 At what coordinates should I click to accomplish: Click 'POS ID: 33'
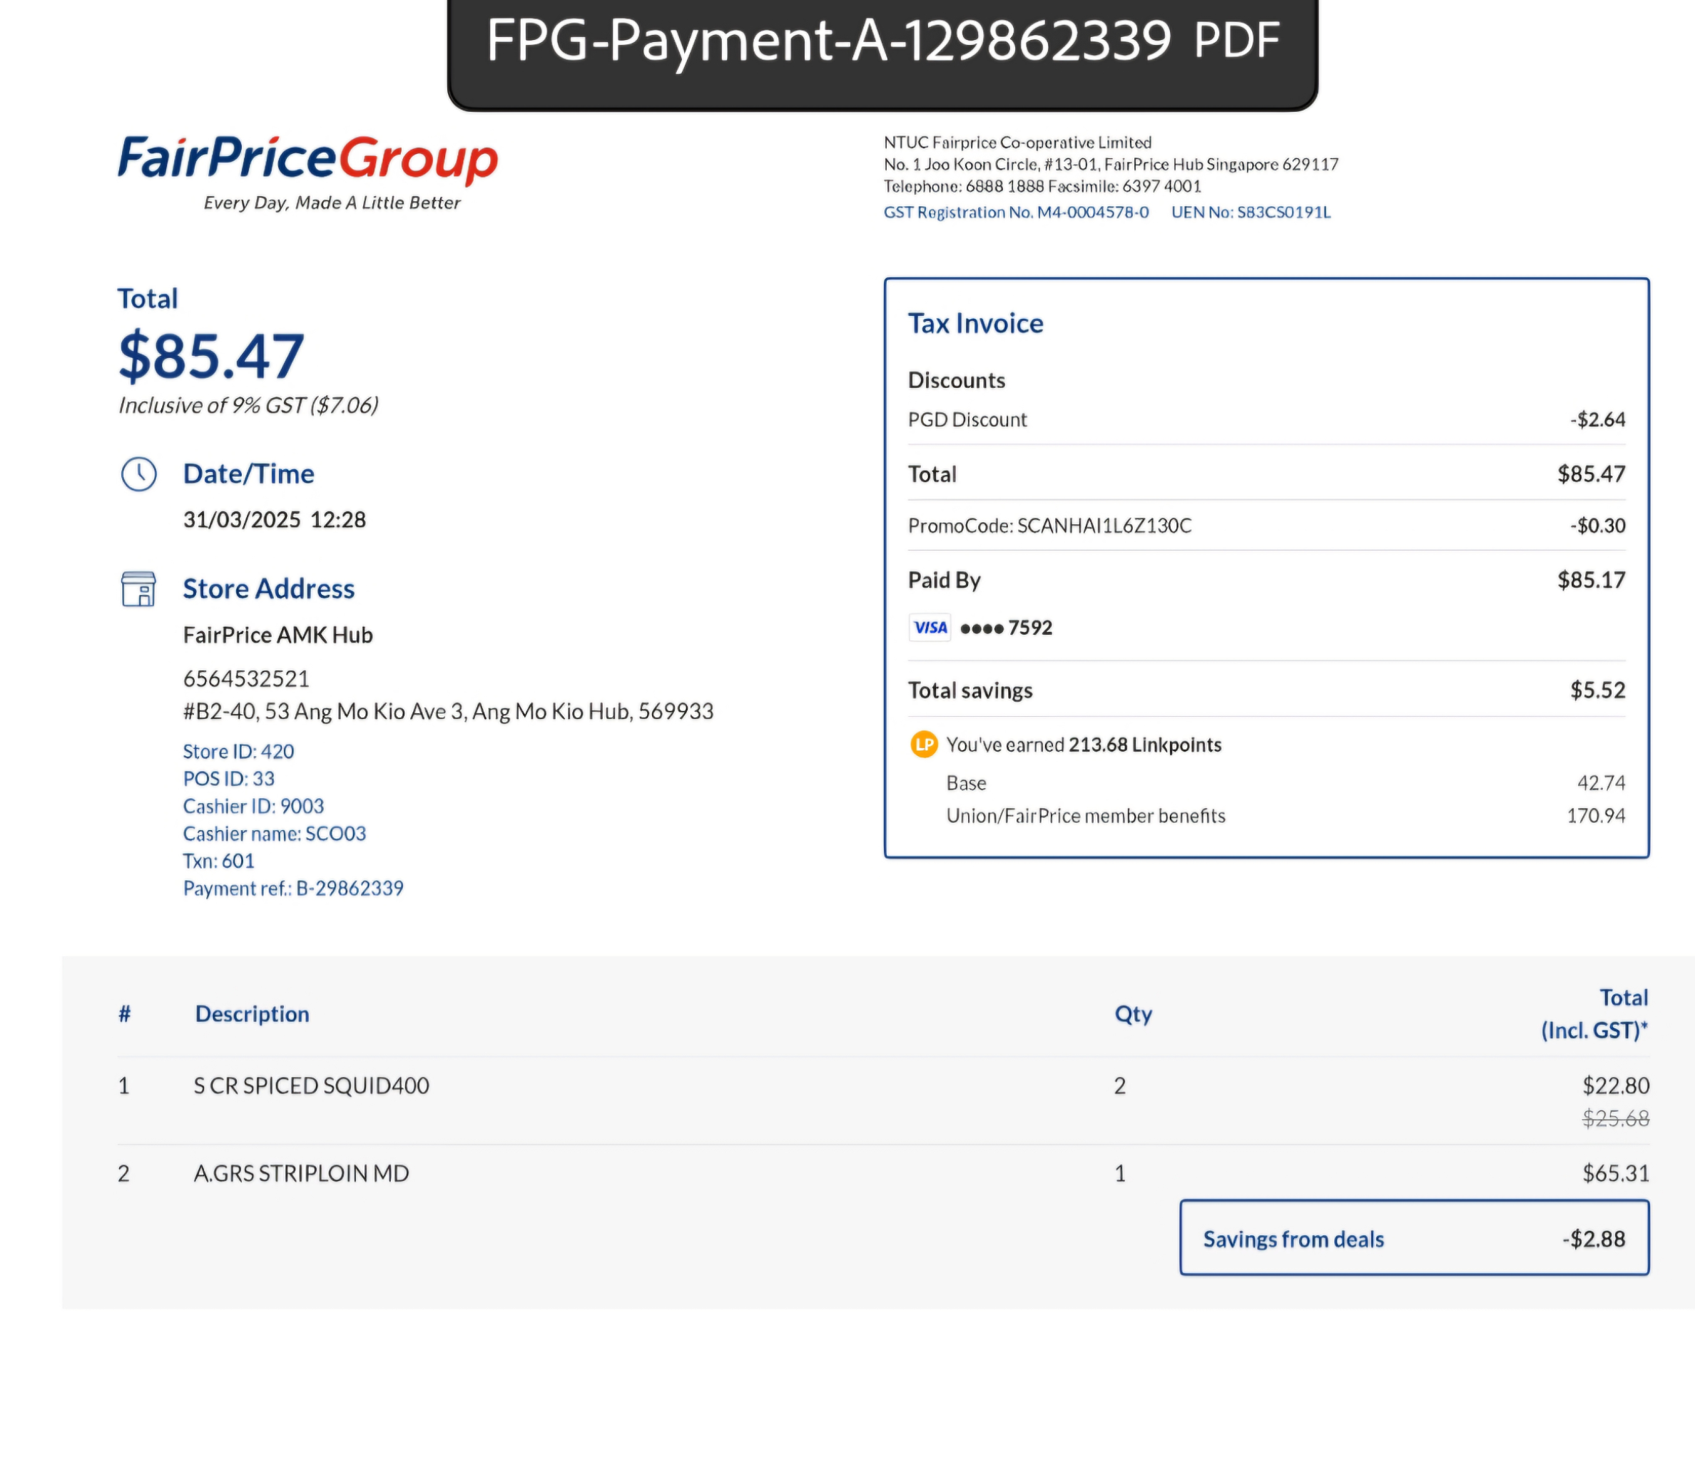click(x=228, y=779)
